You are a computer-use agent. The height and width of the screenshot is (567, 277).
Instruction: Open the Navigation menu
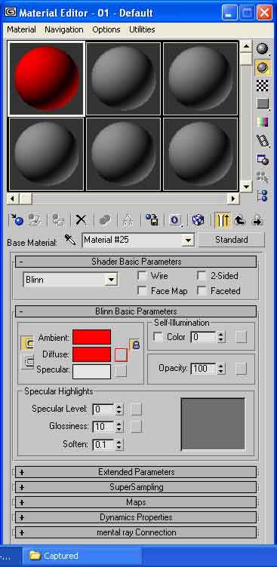(x=64, y=29)
